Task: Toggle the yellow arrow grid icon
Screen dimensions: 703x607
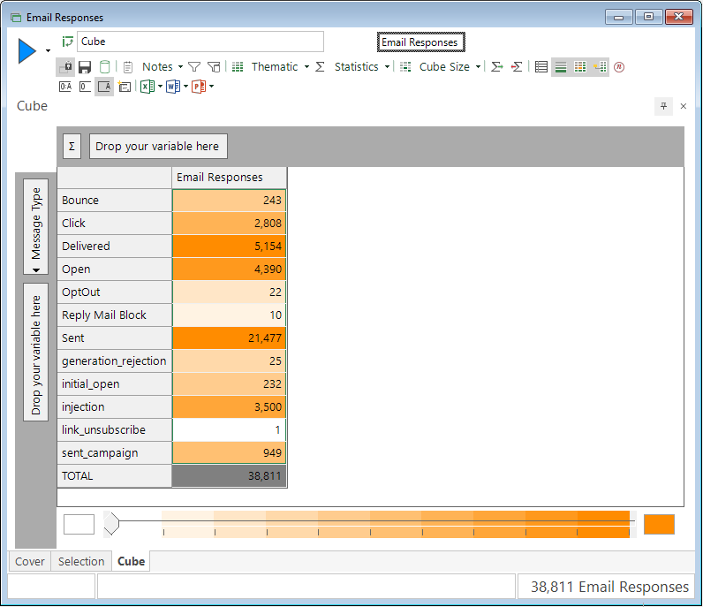Action: tap(600, 67)
